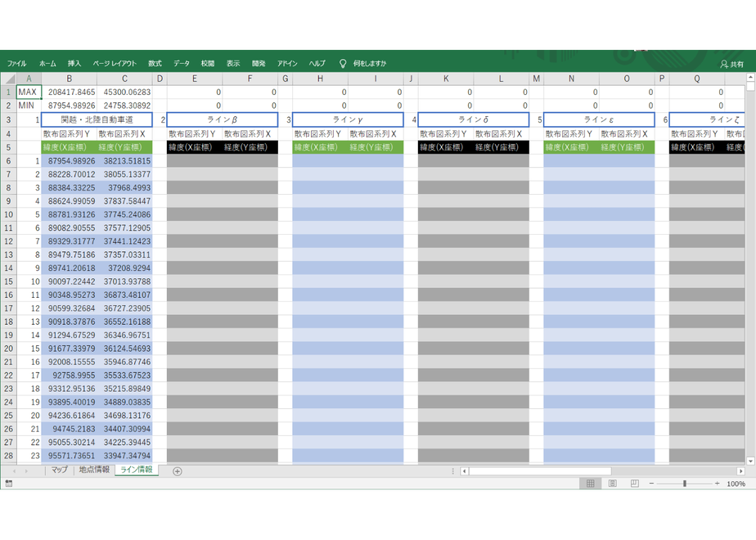Click cell with value 88624.99059
The image size is (756, 540).
click(x=70, y=200)
